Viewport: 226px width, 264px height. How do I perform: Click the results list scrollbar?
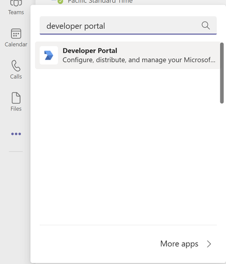tap(222, 73)
